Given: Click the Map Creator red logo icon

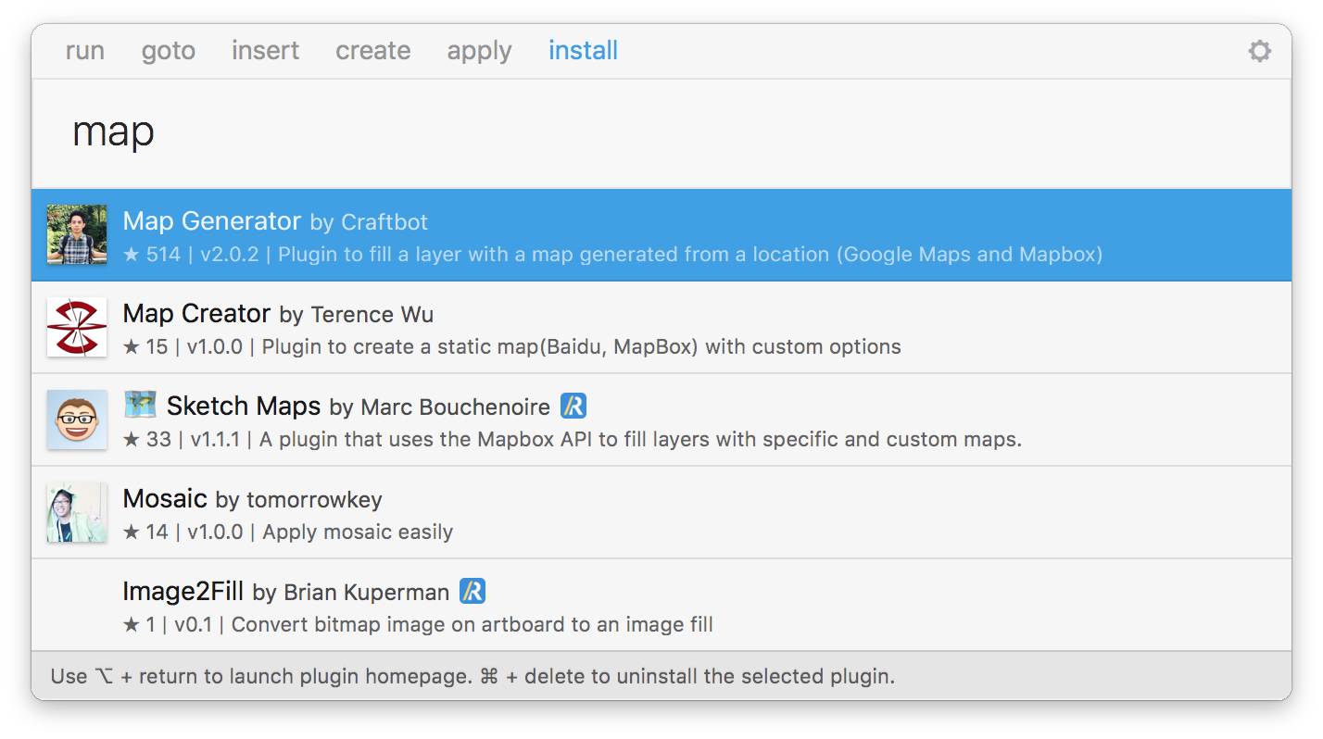Looking at the screenshot, I should [x=77, y=328].
